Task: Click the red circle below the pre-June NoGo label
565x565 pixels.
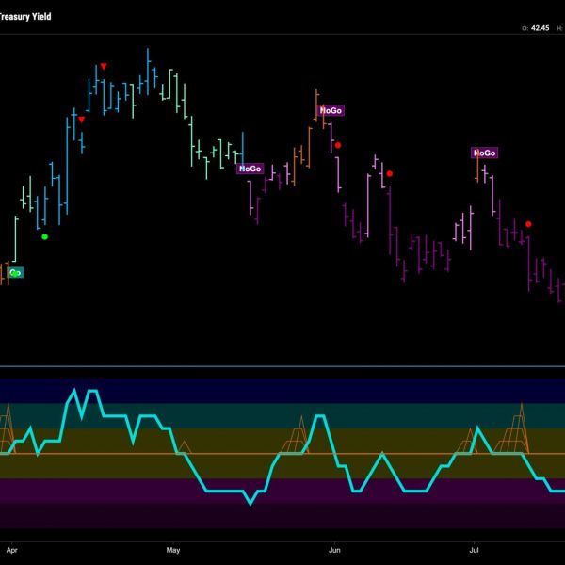Action: coord(338,145)
